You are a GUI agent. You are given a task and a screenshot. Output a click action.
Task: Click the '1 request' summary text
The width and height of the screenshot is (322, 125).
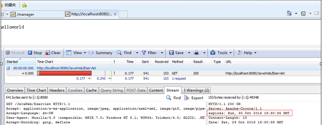coord(179,79)
